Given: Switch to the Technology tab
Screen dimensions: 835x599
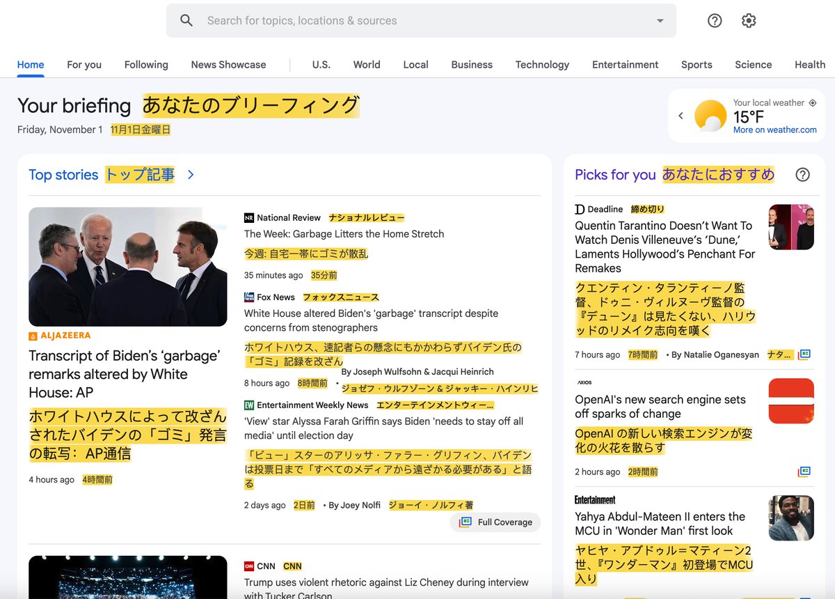Looking at the screenshot, I should point(542,64).
